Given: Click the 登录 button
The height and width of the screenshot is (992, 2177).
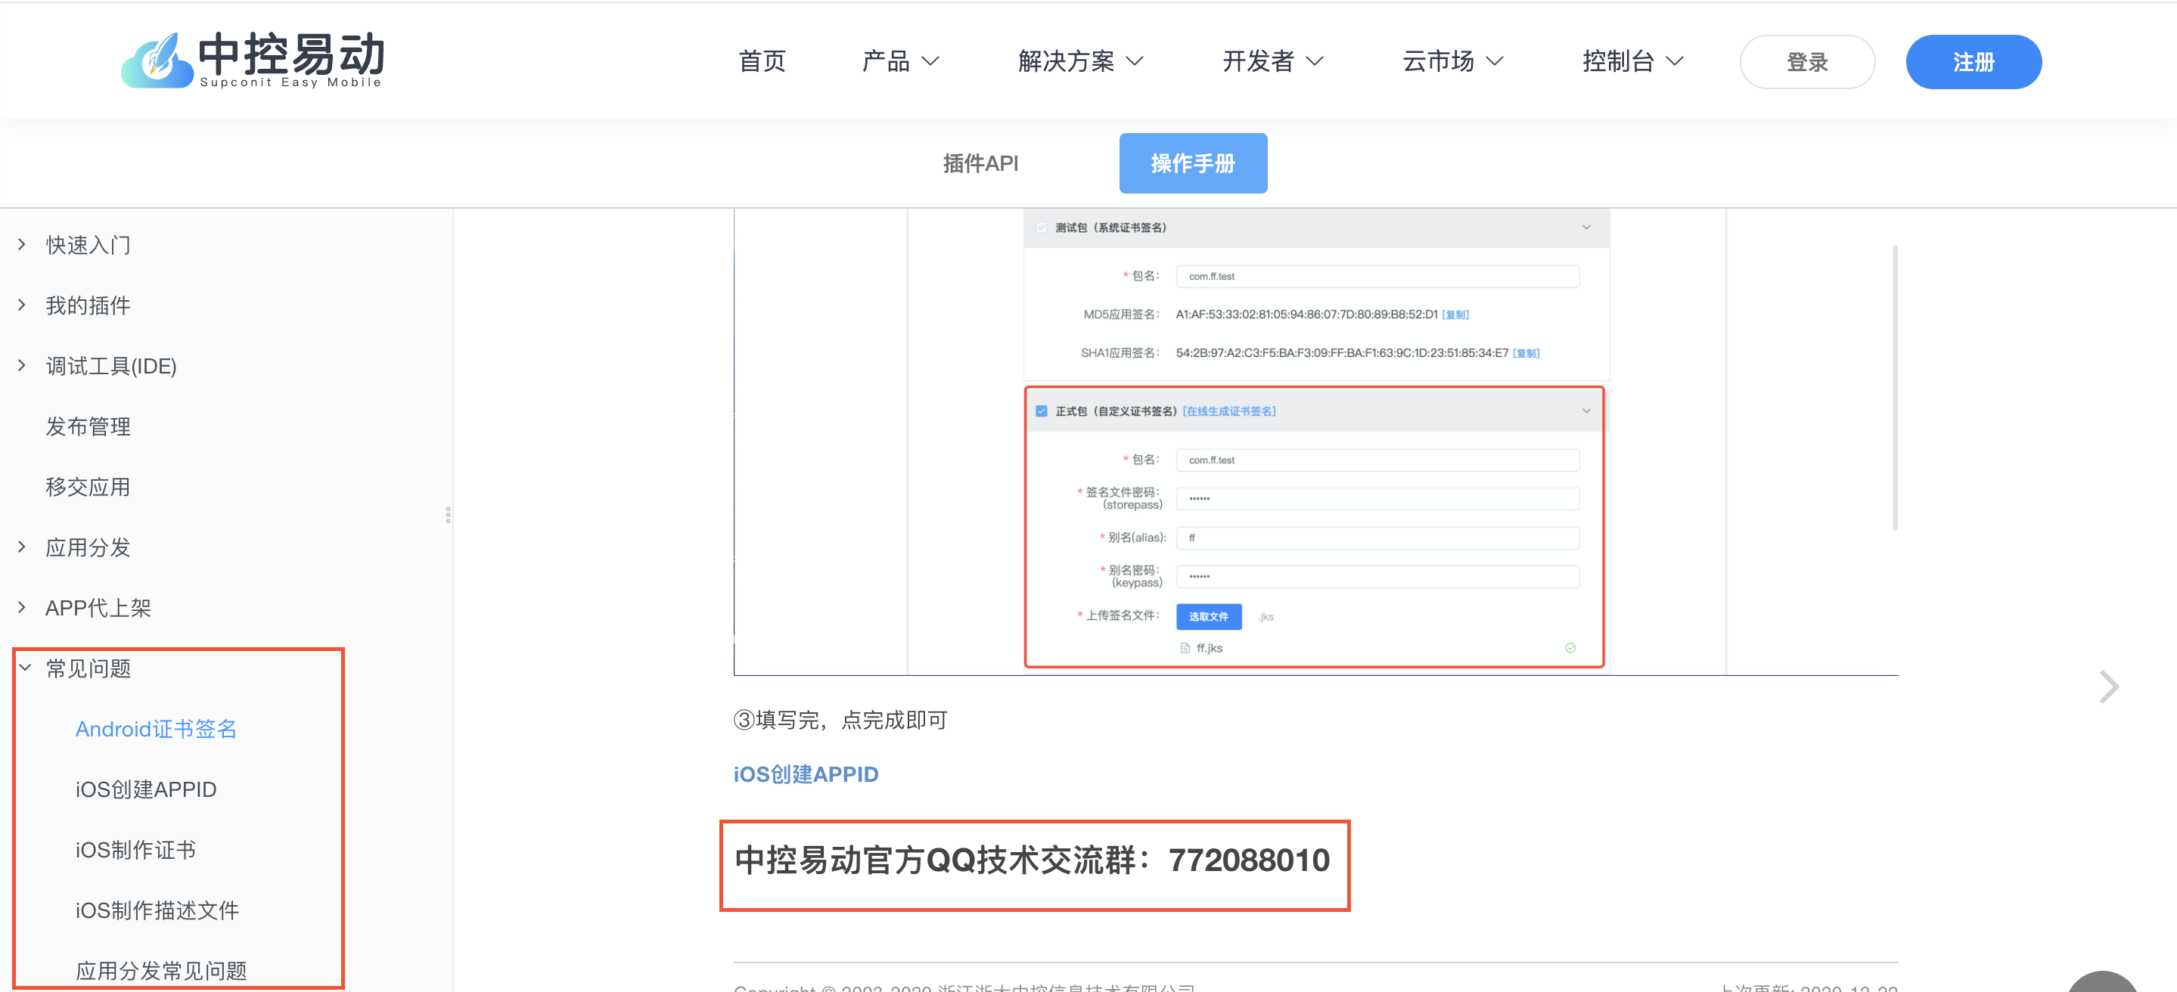Looking at the screenshot, I should click(x=1806, y=62).
